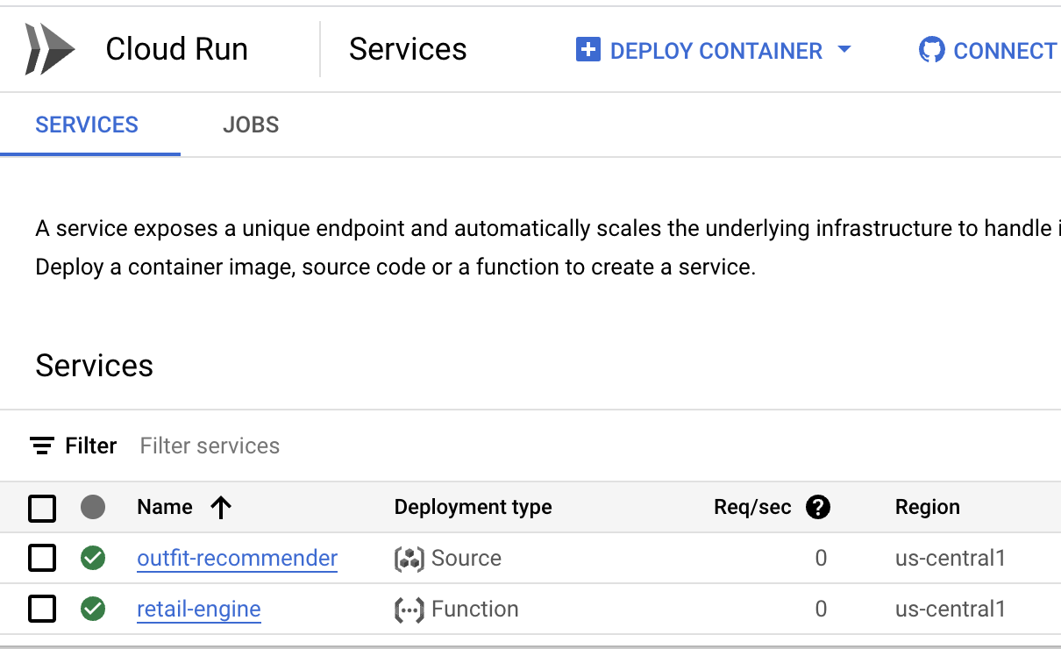Expand the Deploy Container dropdown arrow
Image resolution: width=1061 pixels, height=649 pixels.
[844, 50]
